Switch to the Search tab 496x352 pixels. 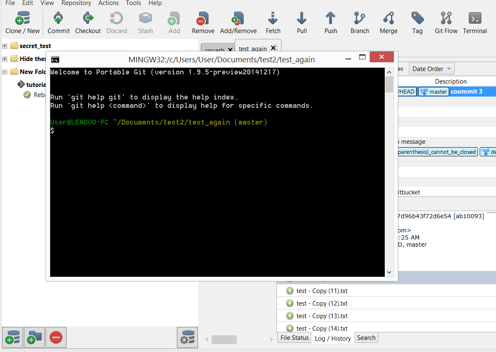pyautogui.click(x=366, y=338)
